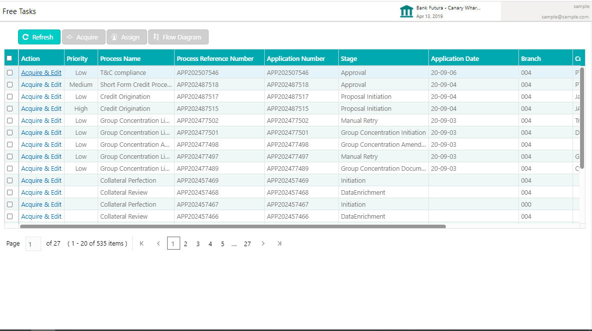Check the row for APP202477501
Image resolution: width=592 pixels, height=331 pixels.
point(10,133)
